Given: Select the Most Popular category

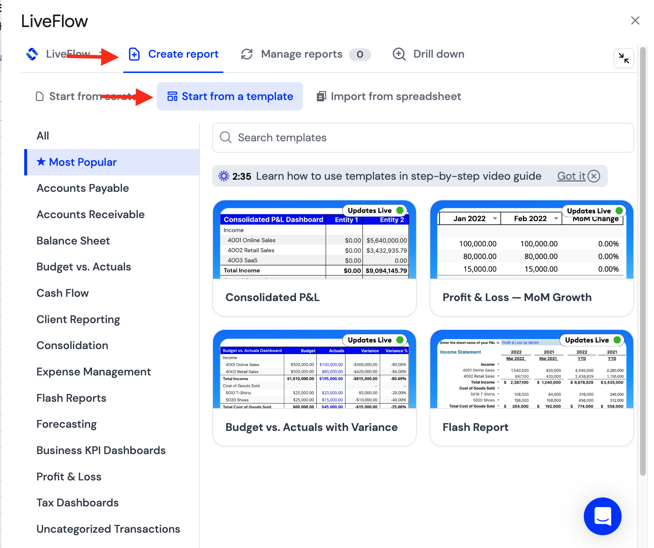Looking at the screenshot, I should point(112,162).
